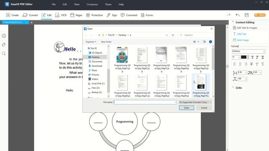This screenshot has width=269, height=151.
Task: Toggle strikethrough text formatting
Action: (251, 64)
